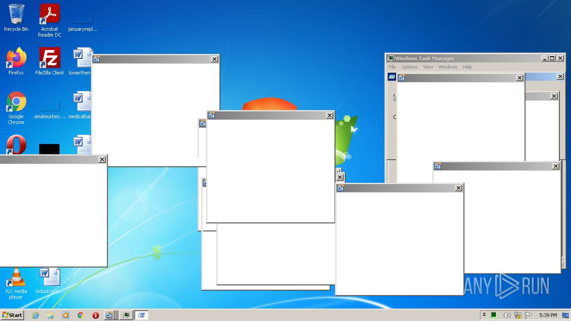Click the active blue window taskbar button
The width and height of the screenshot is (571, 321).
point(141,315)
